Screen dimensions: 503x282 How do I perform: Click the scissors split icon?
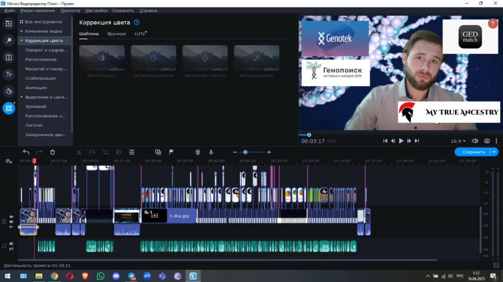[x=79, y=152]
